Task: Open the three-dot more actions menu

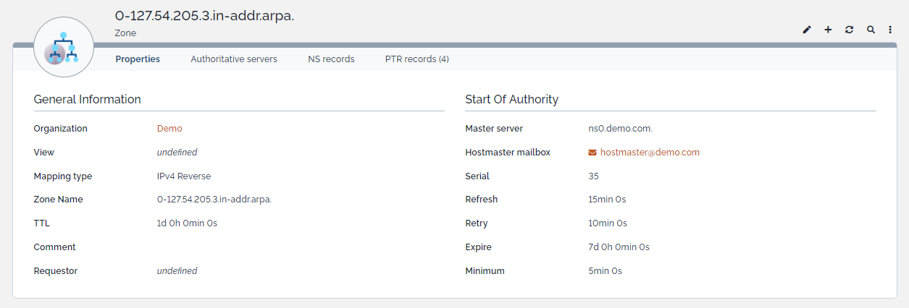Action: [890, 30]
